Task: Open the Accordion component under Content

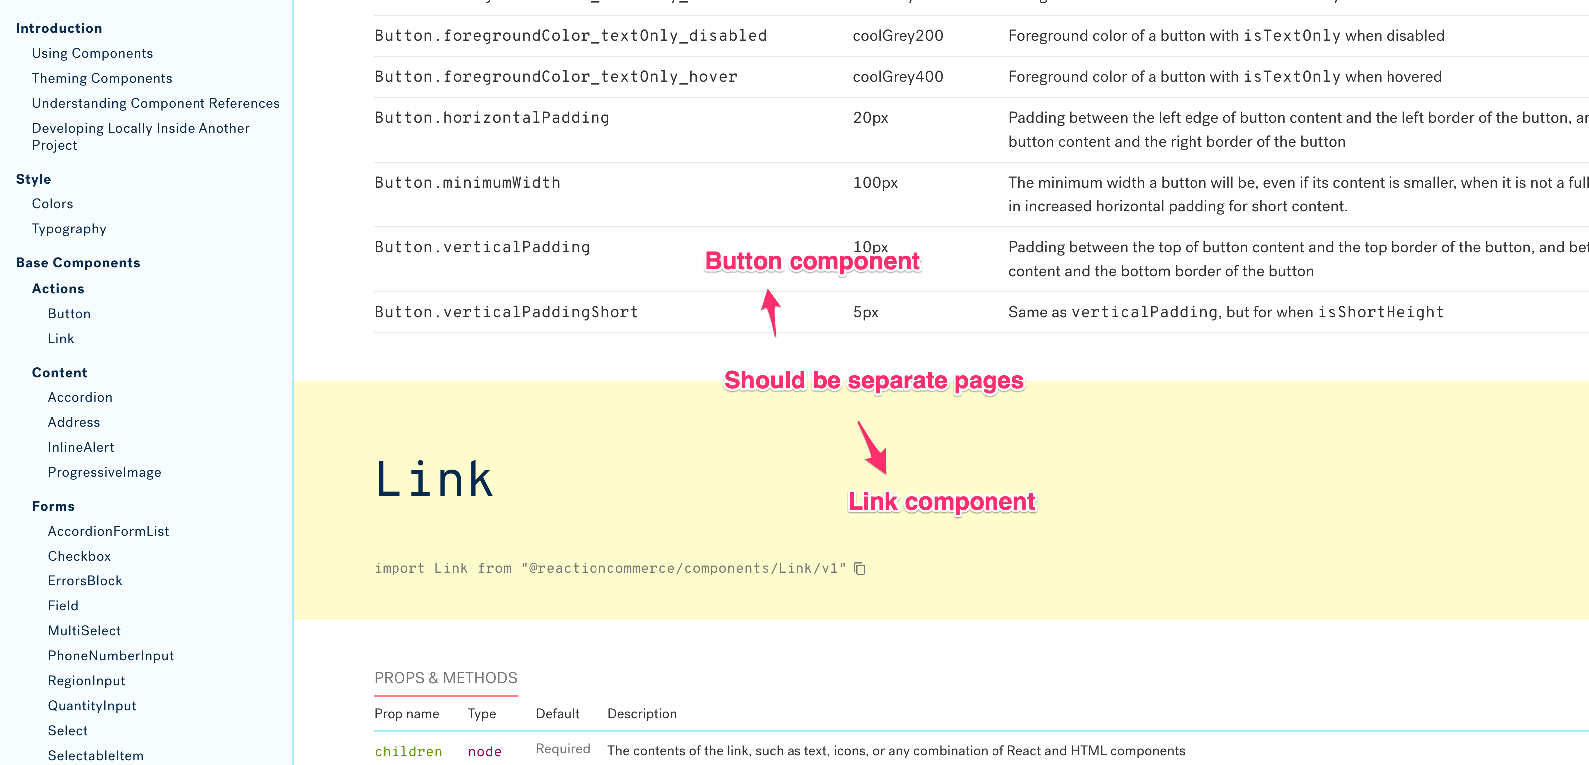Action: pyautogui.click(x=80, y=397)
